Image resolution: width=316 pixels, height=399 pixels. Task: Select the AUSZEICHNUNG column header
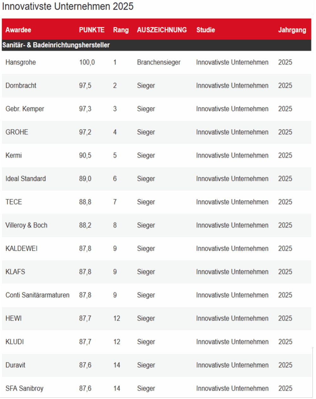tap(162, 30)
